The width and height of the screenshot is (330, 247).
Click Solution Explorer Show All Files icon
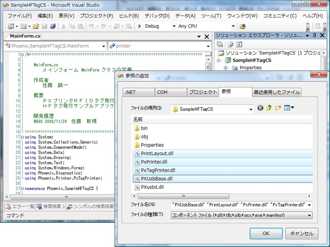(x=230, y=44)
